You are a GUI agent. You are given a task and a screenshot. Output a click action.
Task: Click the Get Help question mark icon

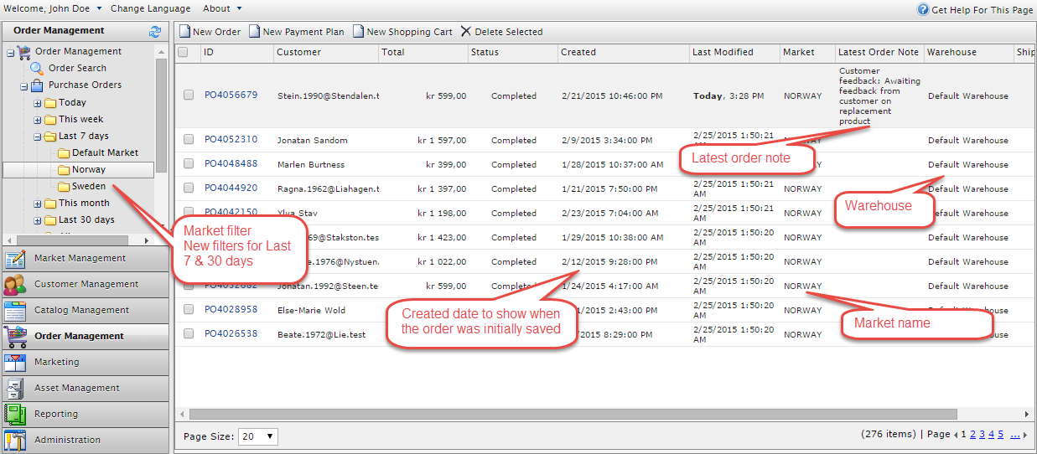pos(923,10)
